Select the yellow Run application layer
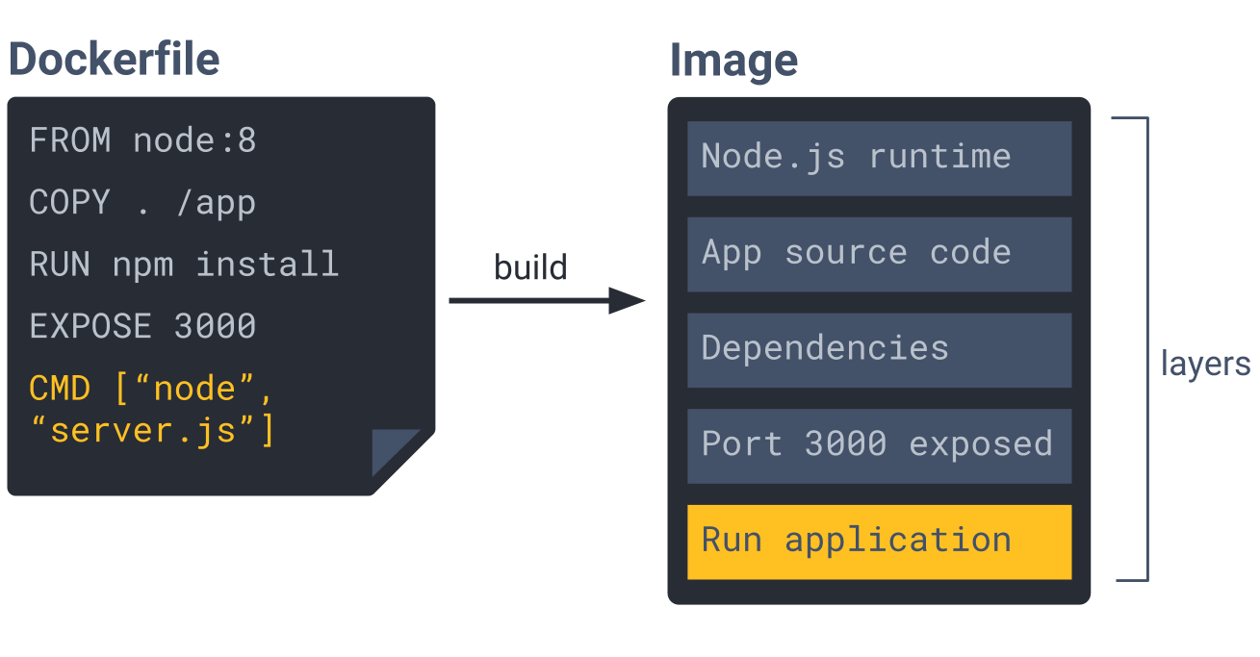 (879, 541)
